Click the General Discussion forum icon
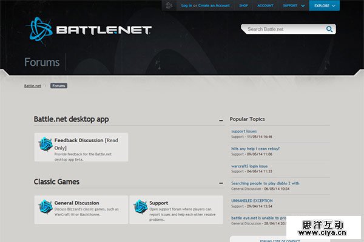Viewport: 364px width, 242px height. point(45,206)
